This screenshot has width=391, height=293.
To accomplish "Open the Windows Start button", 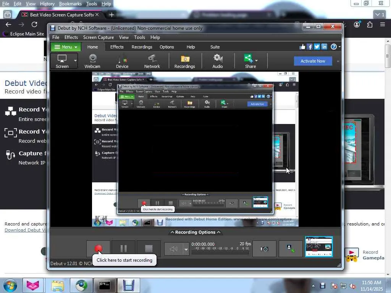I will coord(10,285).
